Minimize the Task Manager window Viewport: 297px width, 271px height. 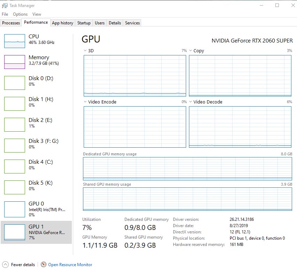[261, 5]
